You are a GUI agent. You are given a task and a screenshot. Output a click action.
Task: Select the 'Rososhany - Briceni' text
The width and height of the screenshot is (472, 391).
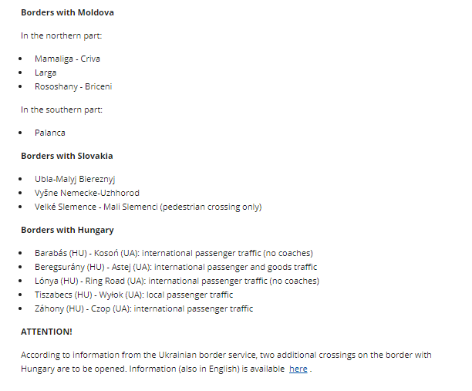click(73, 86)
